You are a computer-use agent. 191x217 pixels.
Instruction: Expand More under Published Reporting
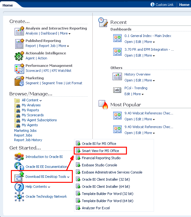point(64,46)
